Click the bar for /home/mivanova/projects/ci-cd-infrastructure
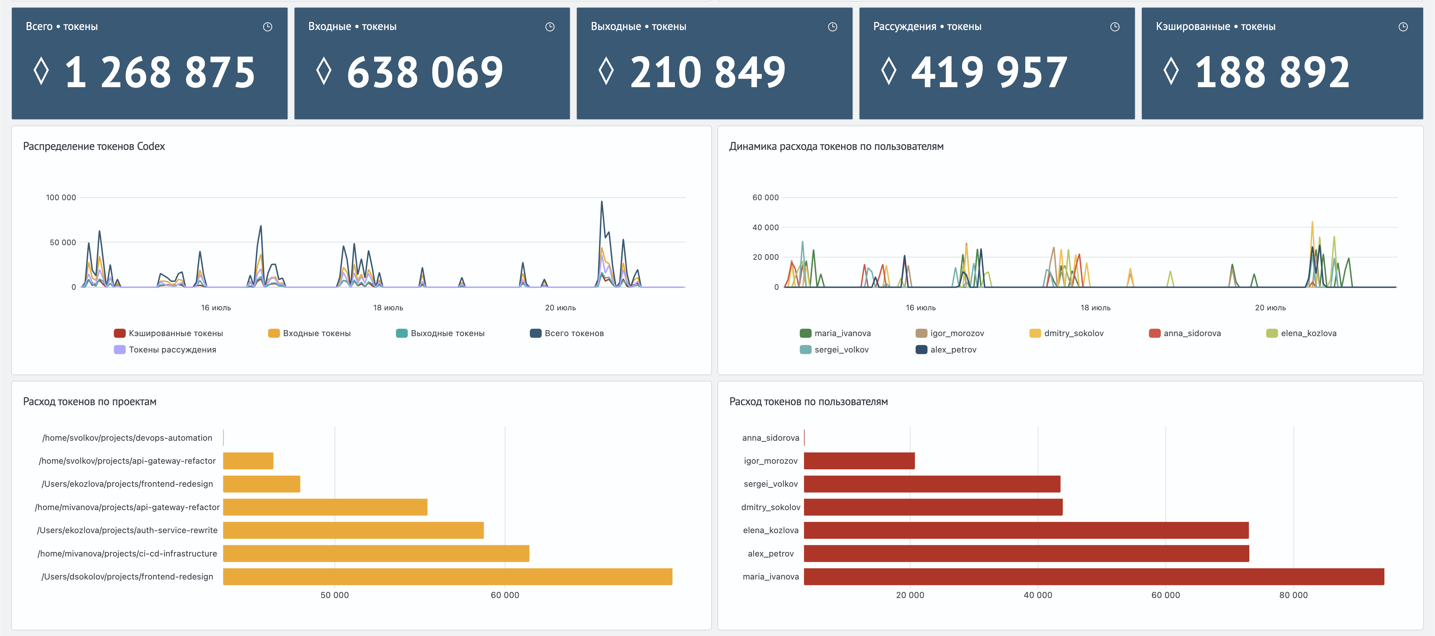The image size is (1435, 636). click(x=376, y=554)
